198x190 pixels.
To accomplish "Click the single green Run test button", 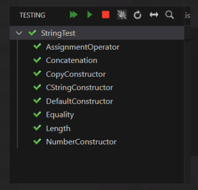I will [90, 15].
